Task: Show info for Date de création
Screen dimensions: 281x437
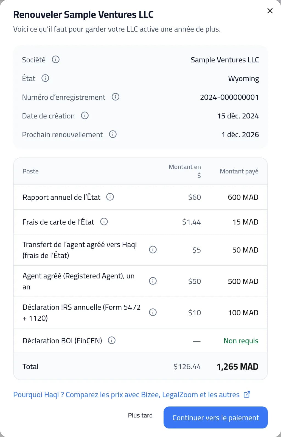Action: [x=85, y=115]
